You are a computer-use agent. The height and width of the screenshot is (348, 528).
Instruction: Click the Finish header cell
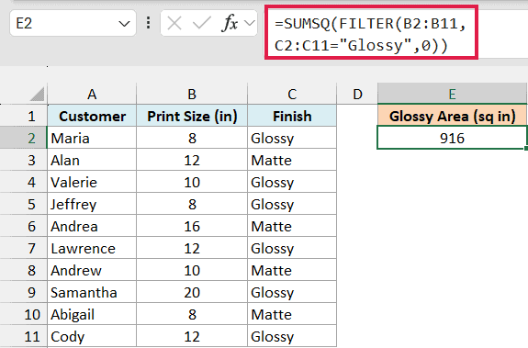point(292,116)
